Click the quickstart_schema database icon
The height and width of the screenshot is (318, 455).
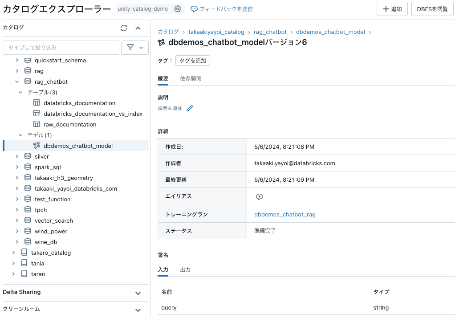click(28, 61)
